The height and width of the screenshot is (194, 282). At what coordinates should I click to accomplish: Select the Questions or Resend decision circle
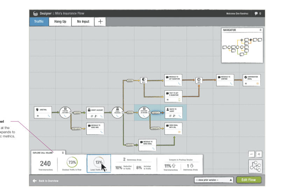point(144,113)
